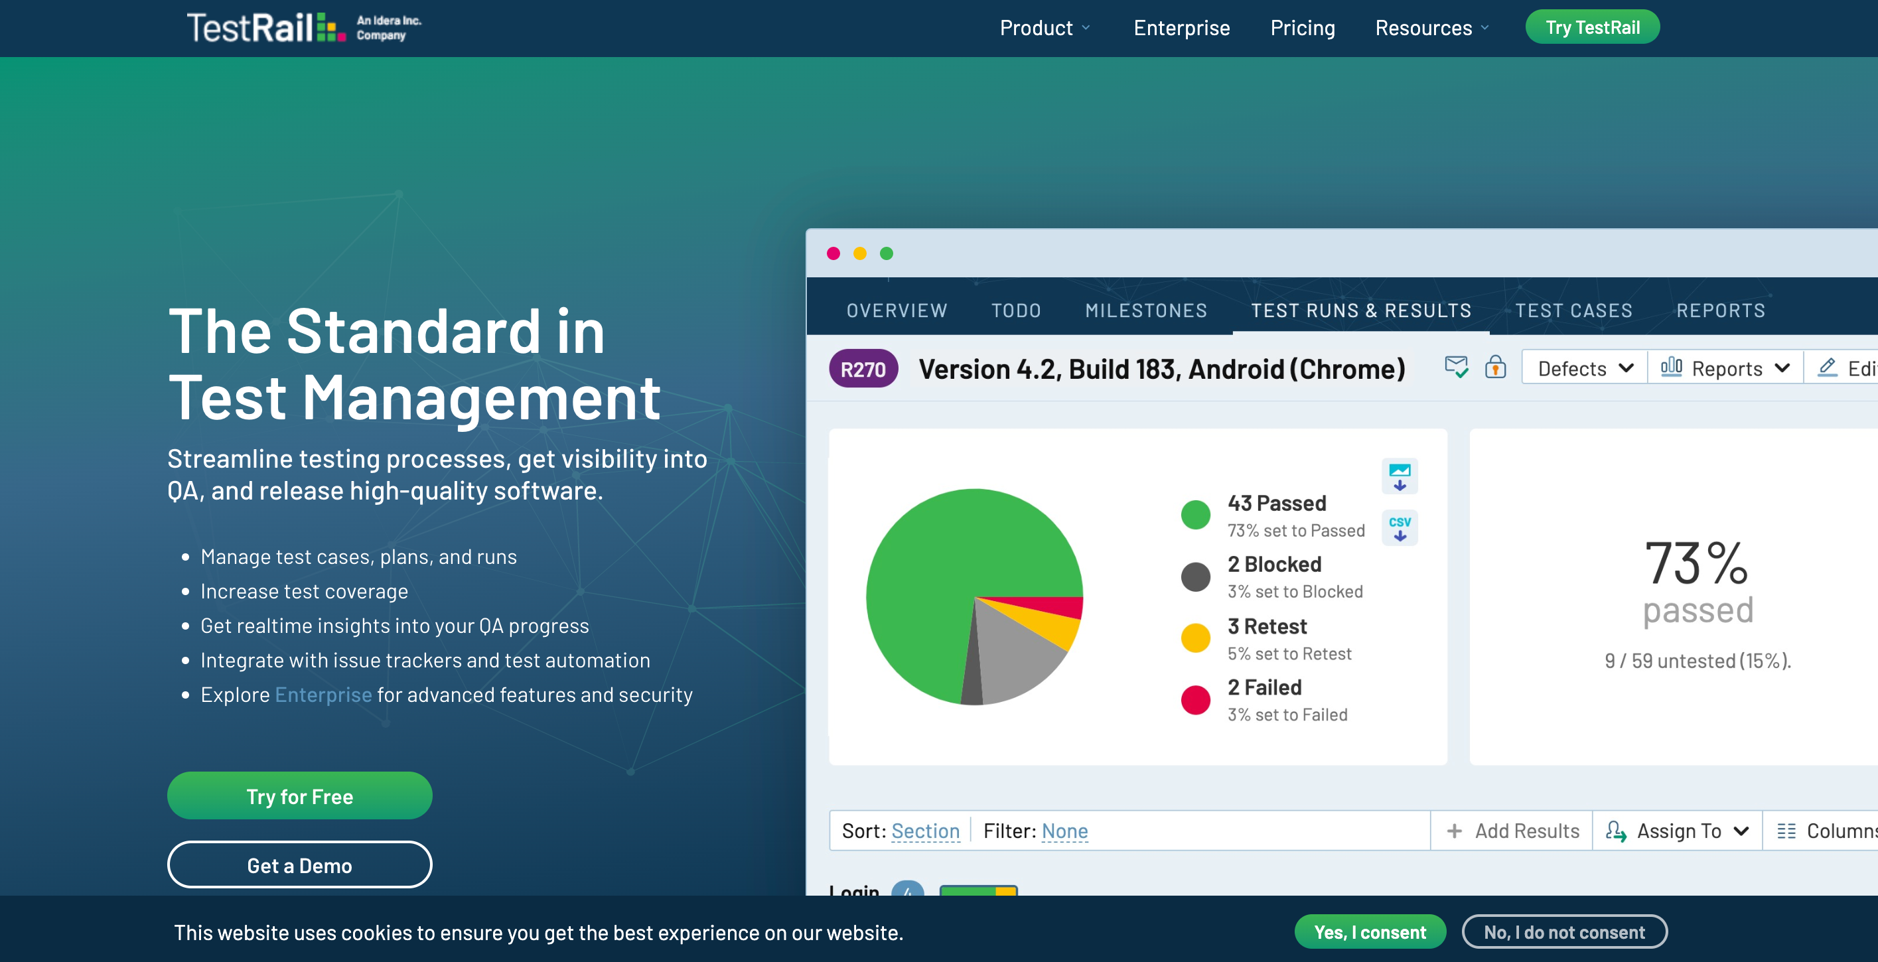Click the Columns layout icon
This screenshot has height=962, width=1878.
tap(1786, 829)
